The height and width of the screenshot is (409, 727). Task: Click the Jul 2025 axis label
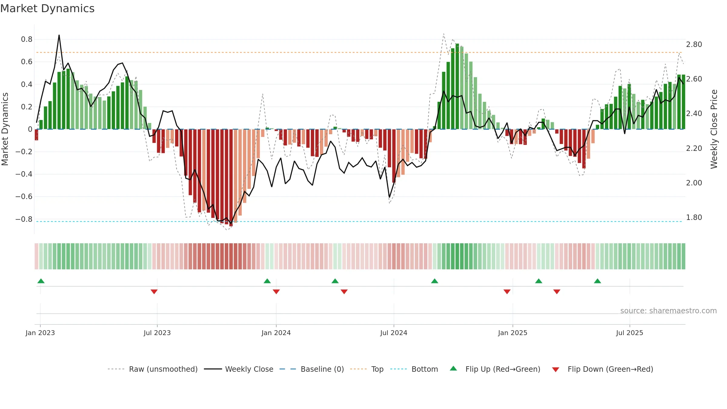pos(630,333)
